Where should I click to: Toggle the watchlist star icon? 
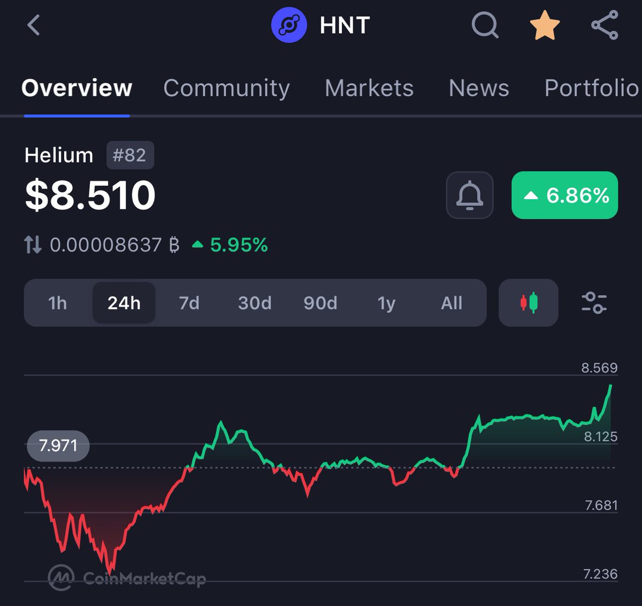tap(545, 25)
